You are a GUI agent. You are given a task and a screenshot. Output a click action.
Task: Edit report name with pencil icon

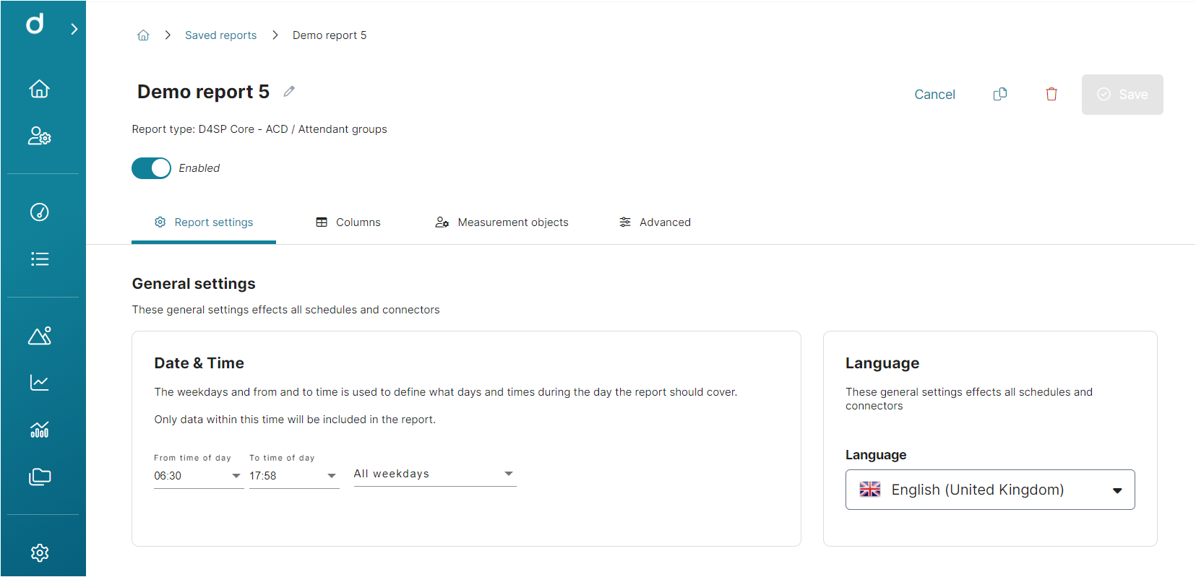[289, 91]
